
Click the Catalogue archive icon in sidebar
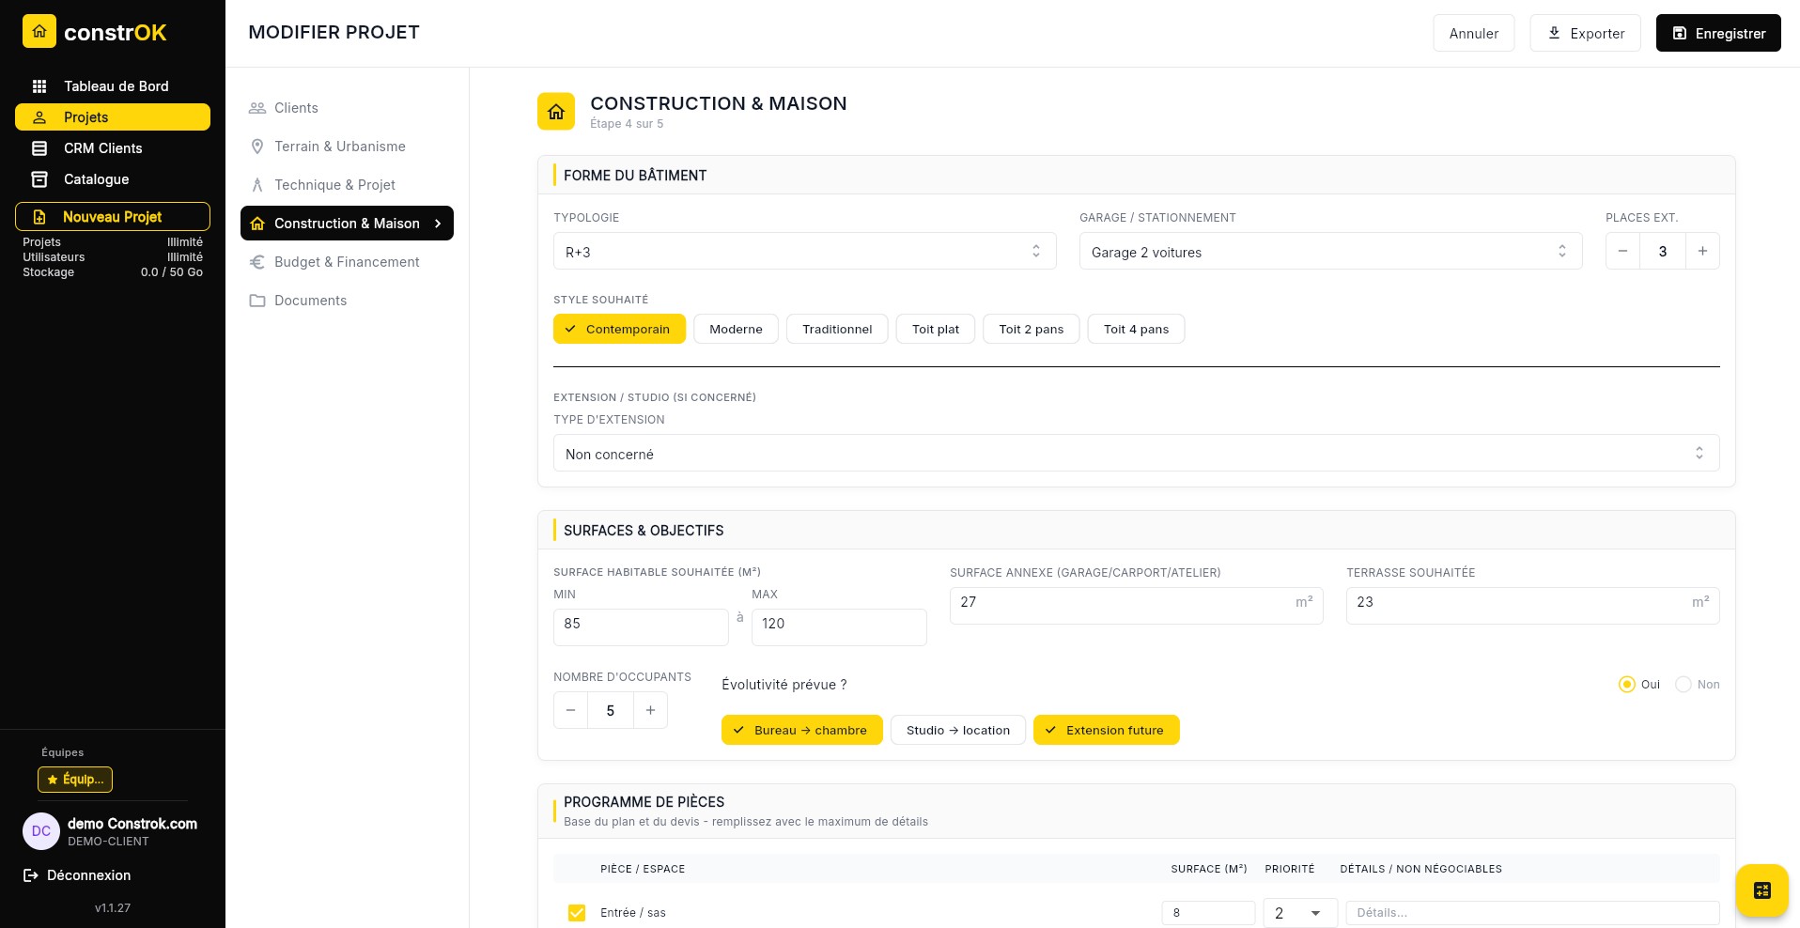39,179
